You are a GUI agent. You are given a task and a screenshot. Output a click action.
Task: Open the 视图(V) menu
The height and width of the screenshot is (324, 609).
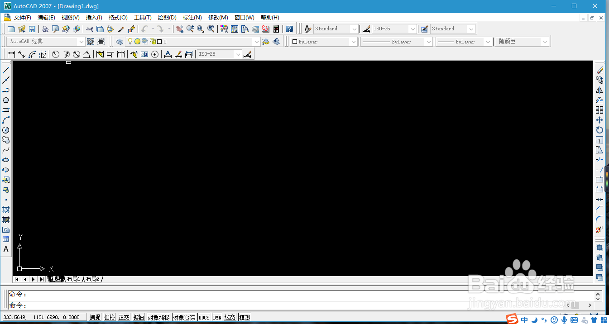click(x=71, y=18)
